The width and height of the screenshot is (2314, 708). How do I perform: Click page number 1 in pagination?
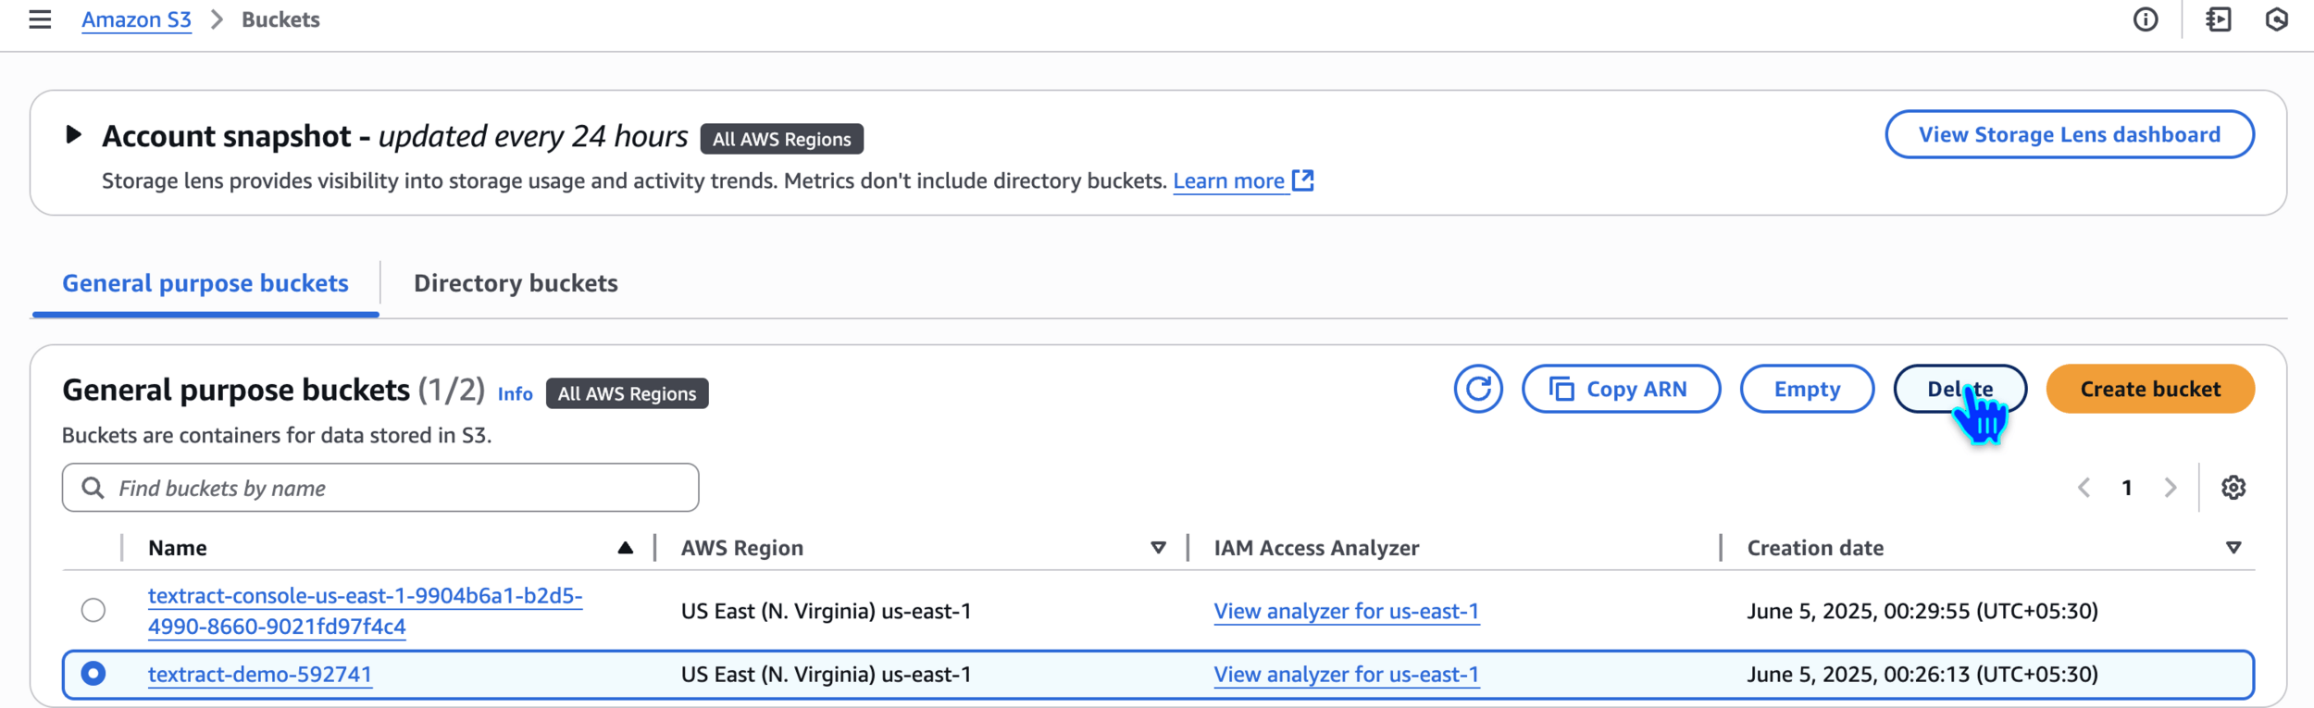[x=2126, y=488]
